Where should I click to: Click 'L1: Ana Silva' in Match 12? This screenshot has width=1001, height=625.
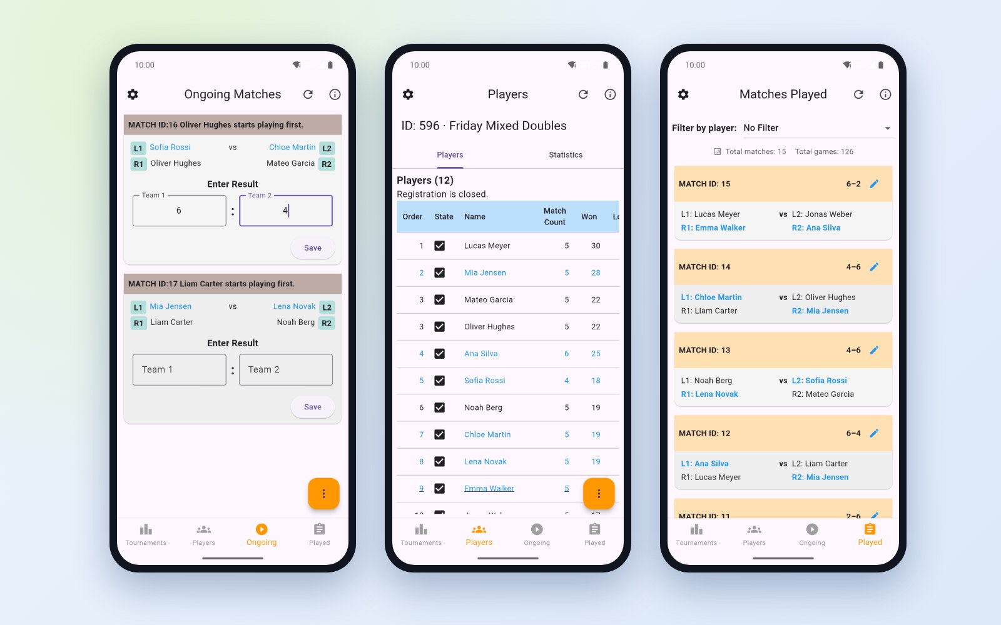point(704,463)
